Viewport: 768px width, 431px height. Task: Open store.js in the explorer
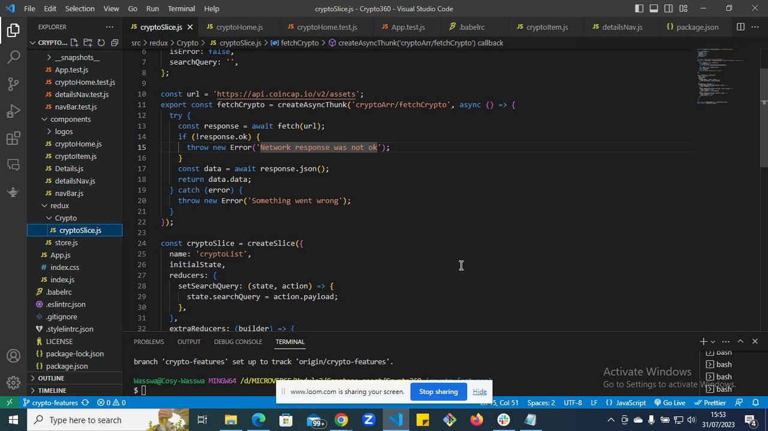tap(66, 242)
